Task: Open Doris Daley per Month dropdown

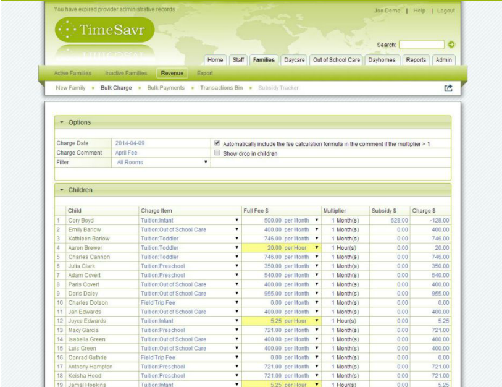Action: point(317,294)
